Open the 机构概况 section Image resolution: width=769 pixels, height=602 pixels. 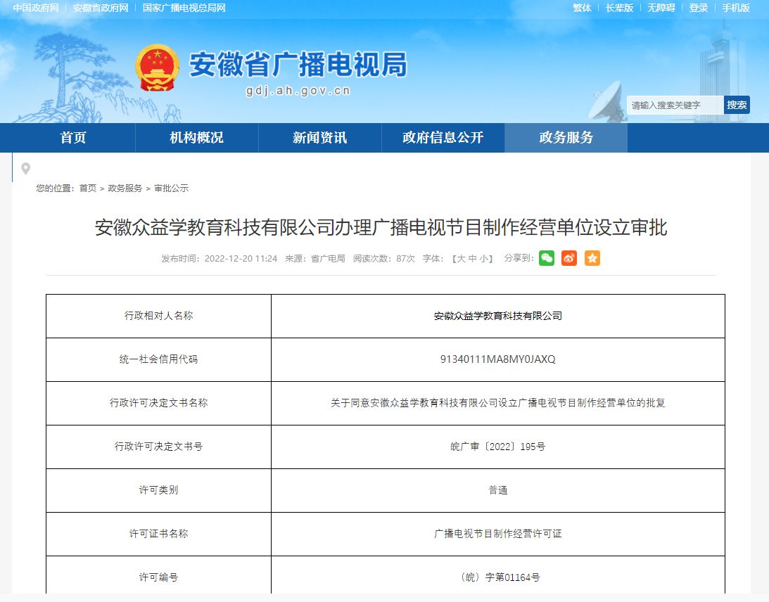pos(196,138)
